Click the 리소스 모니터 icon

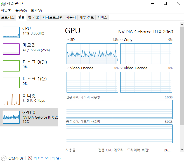30,158
